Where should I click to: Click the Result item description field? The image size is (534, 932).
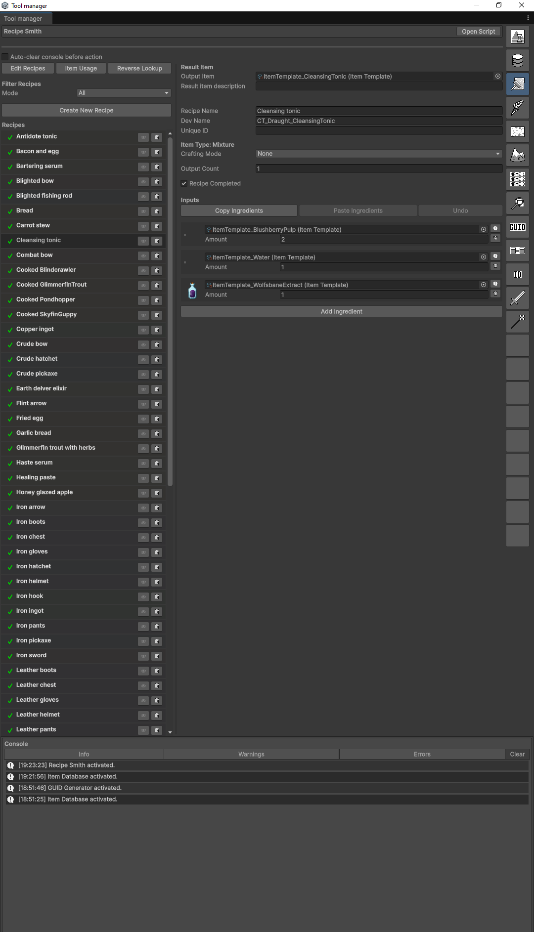click(379, 86)
